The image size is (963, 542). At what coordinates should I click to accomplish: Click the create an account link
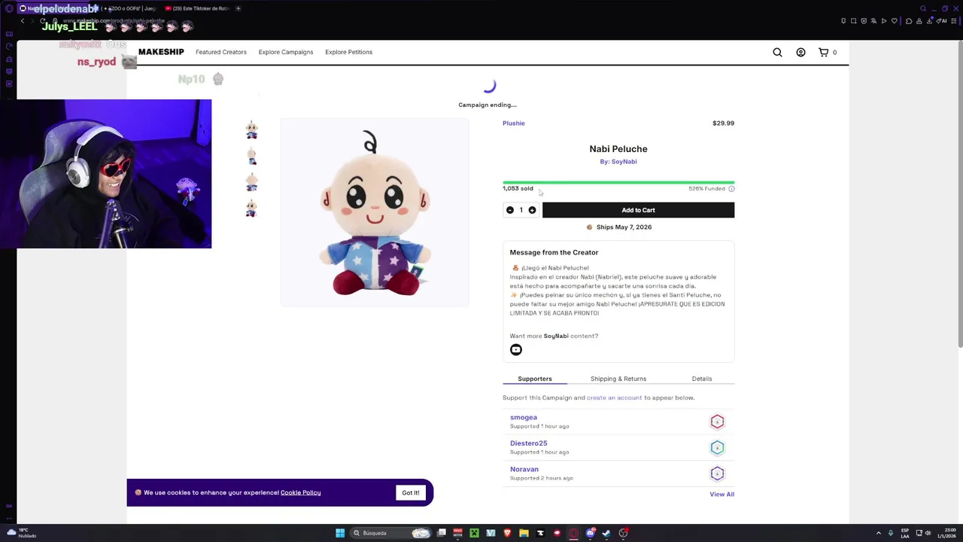tap(614, 397)
